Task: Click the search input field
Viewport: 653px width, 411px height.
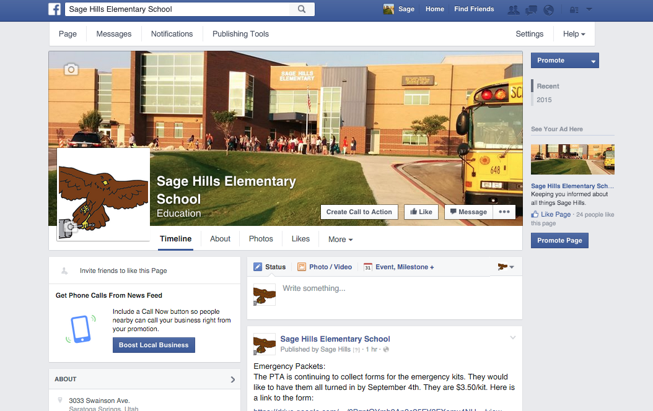Action: [x=177, y=9]
